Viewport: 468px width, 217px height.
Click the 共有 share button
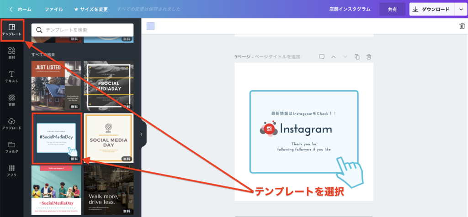click(392, 9)
